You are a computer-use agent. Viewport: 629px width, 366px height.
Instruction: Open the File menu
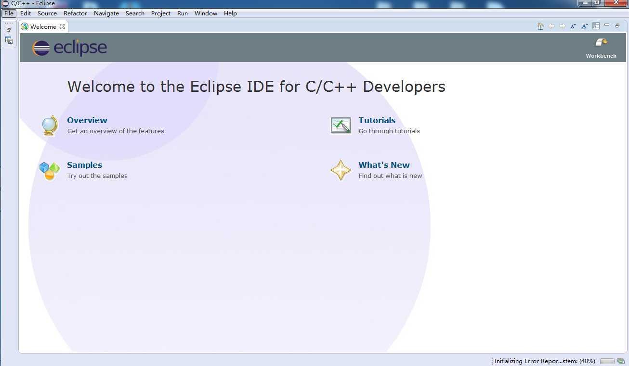pos(9,13)
